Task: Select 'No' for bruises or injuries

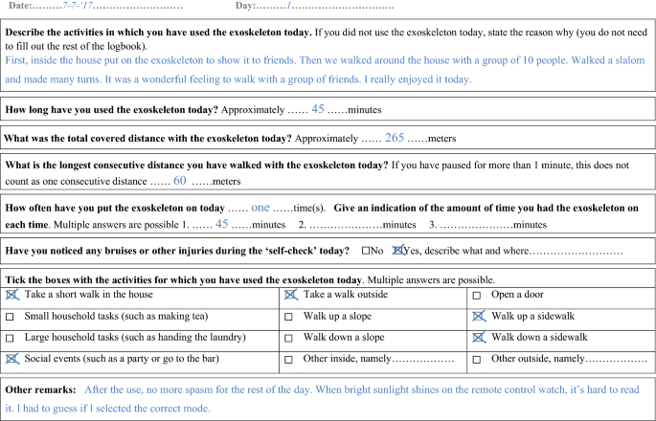Action: click(x=366, y=251)
